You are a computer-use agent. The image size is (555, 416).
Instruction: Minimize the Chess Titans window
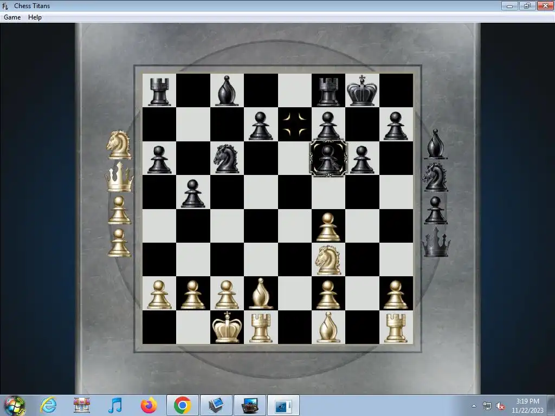(509, 5)
